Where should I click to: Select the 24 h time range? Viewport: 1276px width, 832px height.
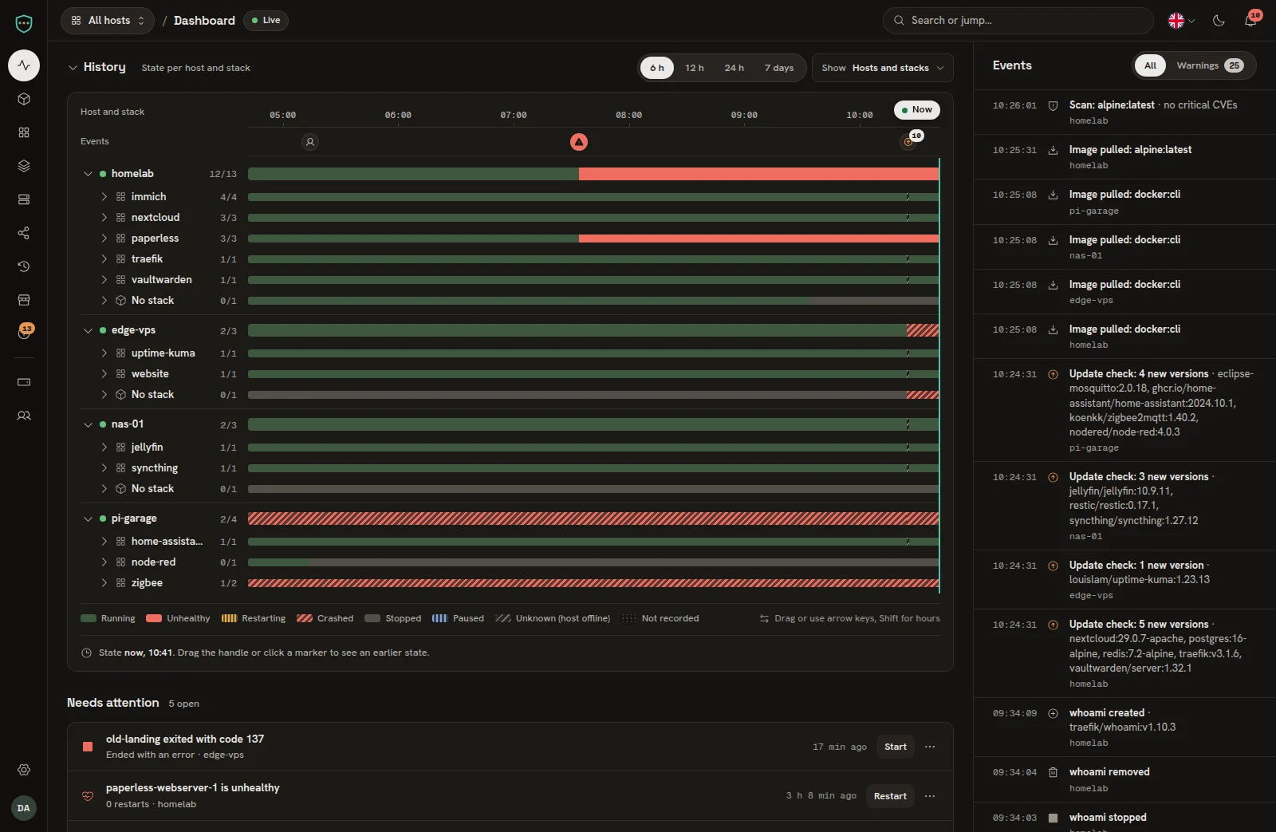(734, 68)
